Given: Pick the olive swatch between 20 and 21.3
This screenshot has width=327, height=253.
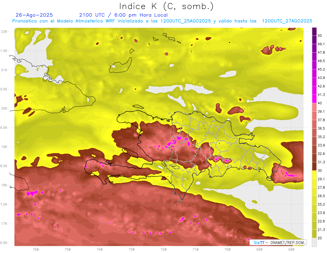Looking at the screenshot, I should point(314,234).
